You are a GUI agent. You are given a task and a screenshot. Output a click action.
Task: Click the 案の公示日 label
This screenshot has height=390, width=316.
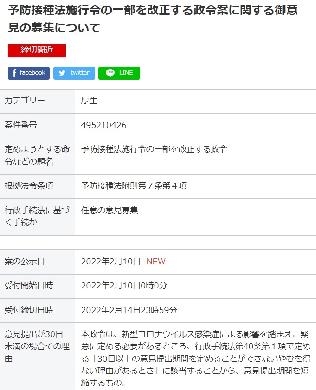25,262
